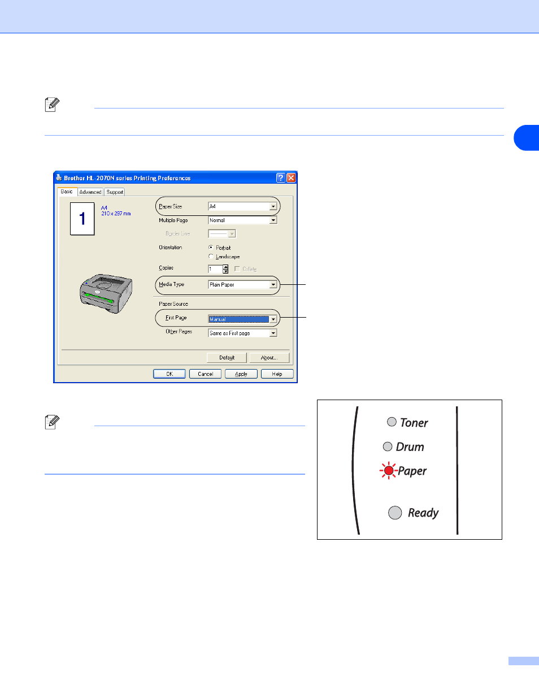The width and height of the screenshot is (539, 698).
Task: Click the Drum LED indicator
Action: pyautogui.click(x=388, y=446)
